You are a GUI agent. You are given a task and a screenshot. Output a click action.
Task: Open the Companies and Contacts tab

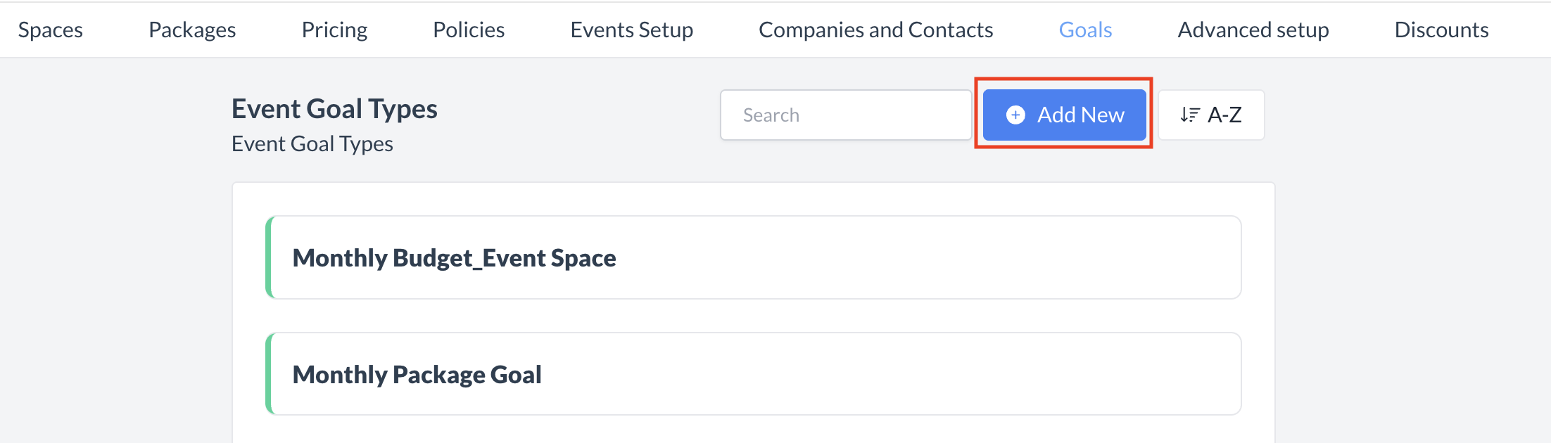tap(875, 30)
